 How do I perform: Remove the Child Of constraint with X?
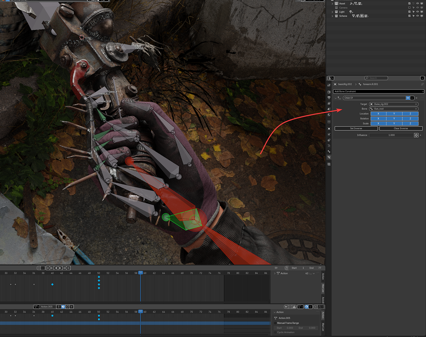(416, 98)
